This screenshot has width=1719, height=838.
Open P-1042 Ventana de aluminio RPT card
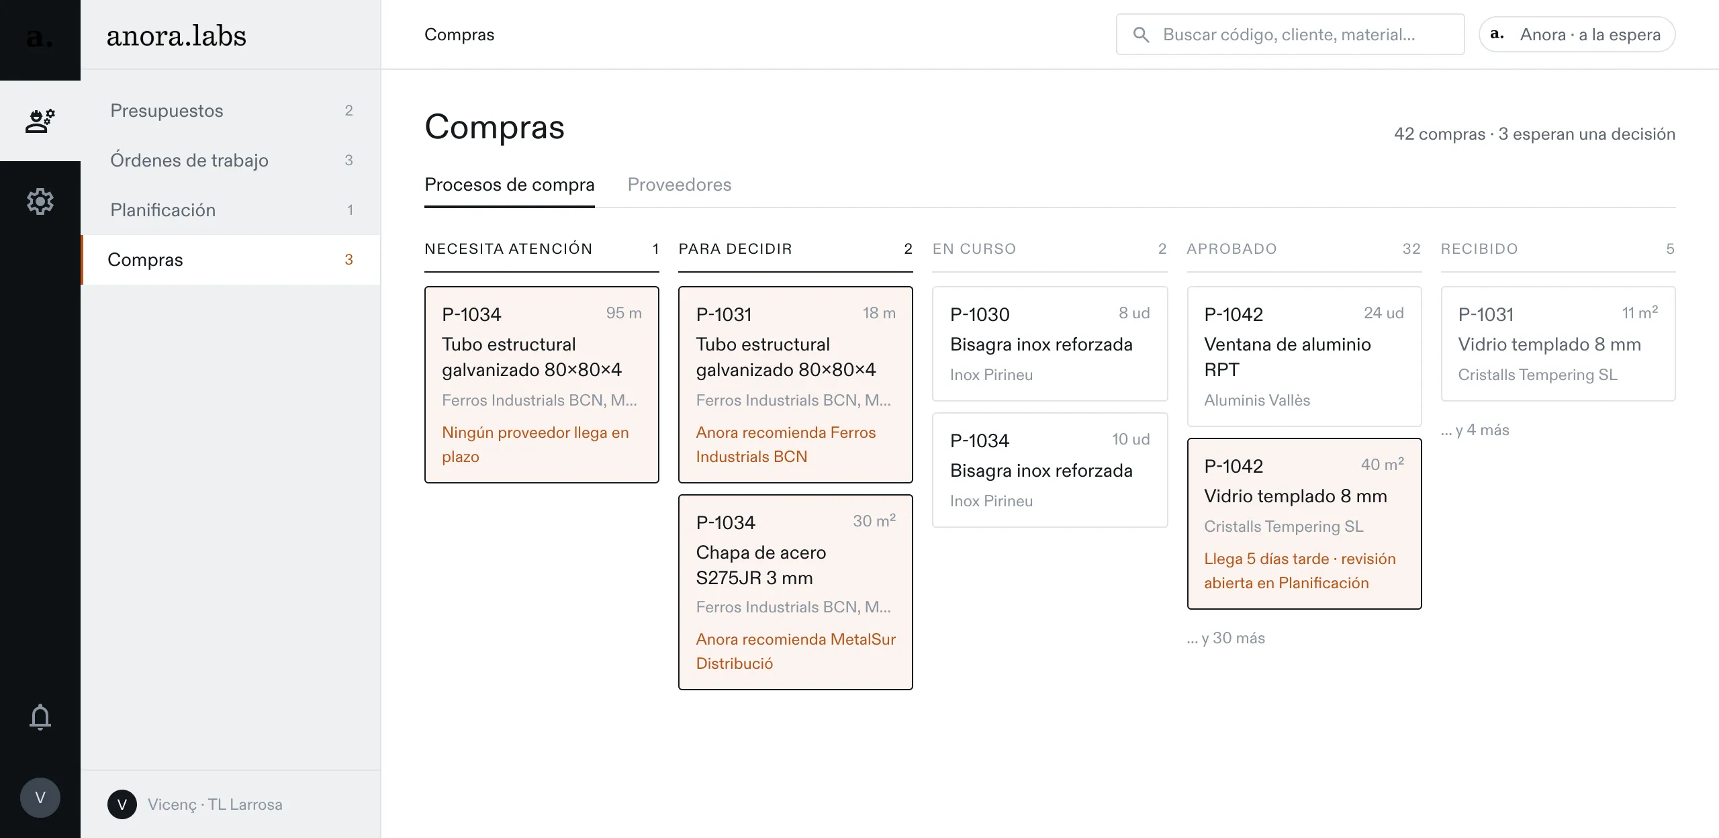tap(1304, 357)
